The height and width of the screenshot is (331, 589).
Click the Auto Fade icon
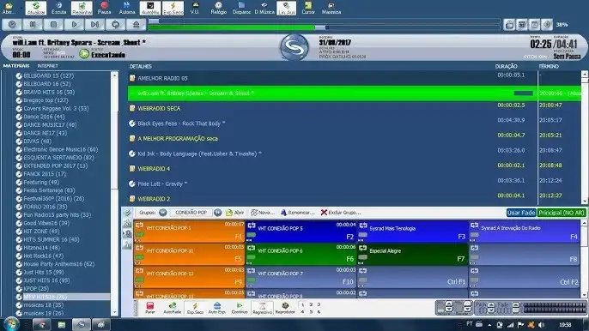[x=173, y=308]
